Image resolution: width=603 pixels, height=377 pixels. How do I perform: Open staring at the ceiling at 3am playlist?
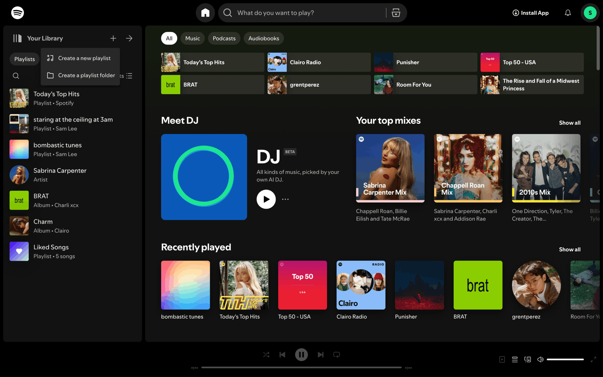click(73, 124)
